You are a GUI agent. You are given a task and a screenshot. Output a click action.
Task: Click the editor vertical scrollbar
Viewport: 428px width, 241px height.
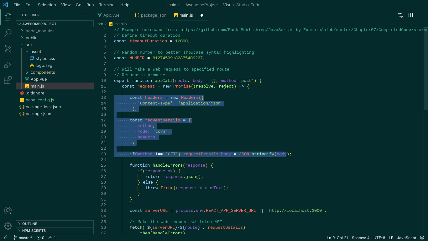(x=426, y=69)
